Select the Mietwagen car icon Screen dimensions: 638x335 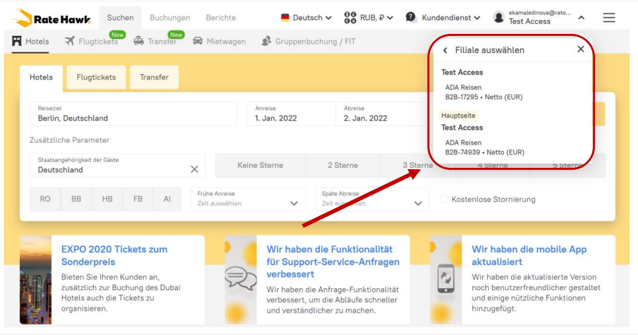click(x=198, y=42)
